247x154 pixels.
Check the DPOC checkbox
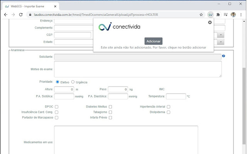[57, 107]
